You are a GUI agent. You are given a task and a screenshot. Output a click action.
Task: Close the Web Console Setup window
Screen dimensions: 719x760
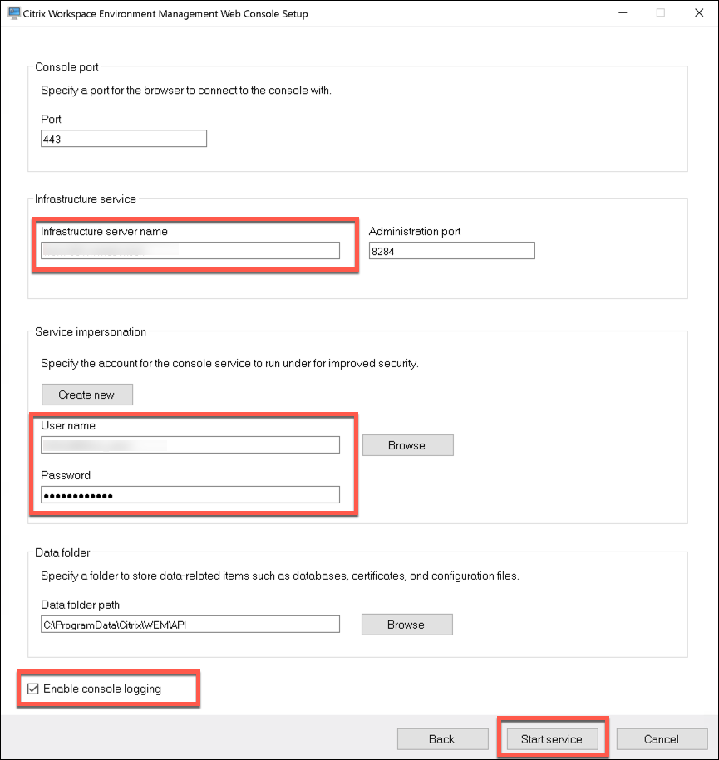coord(699,13)
